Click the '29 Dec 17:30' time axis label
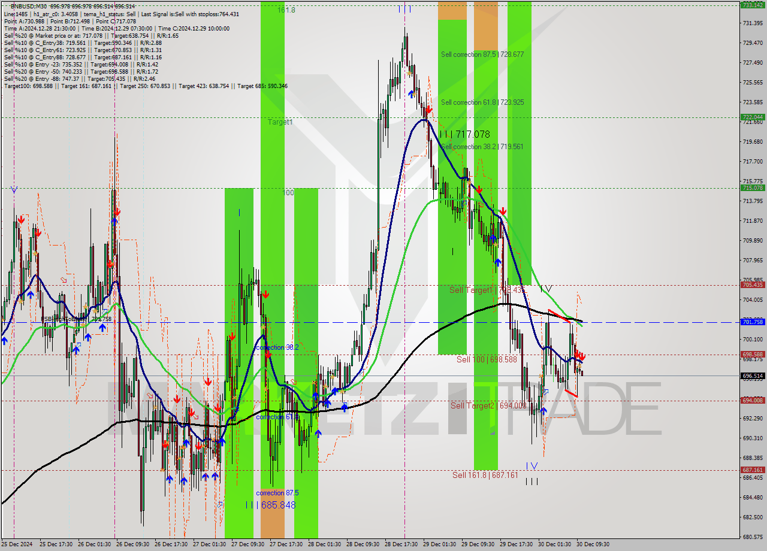Screen dimensions: 767x551 click(516, 544)
